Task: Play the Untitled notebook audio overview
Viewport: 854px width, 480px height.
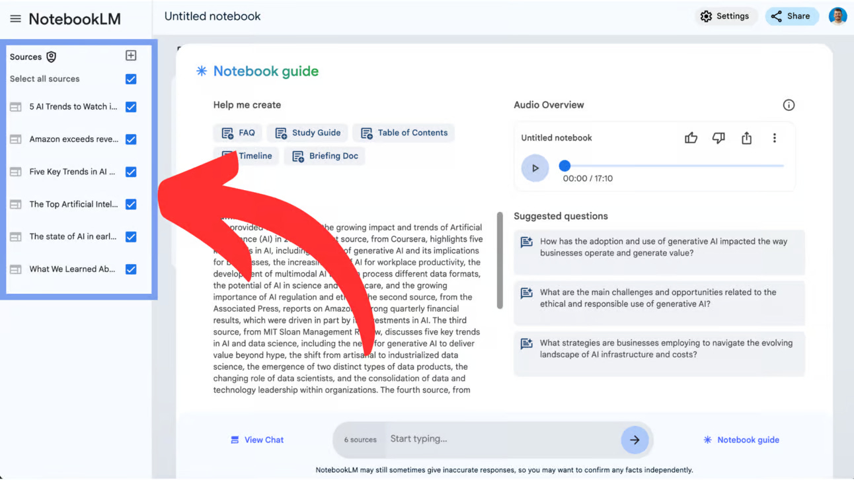Action: (x=535, y=168)
